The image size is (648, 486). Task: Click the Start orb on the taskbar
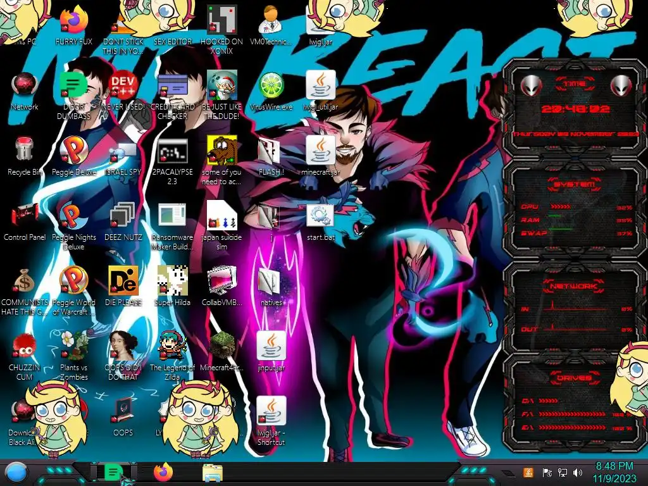tap(16, 472)
